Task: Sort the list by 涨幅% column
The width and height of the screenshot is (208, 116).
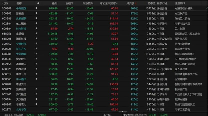Action: click(x=69, y=3)
